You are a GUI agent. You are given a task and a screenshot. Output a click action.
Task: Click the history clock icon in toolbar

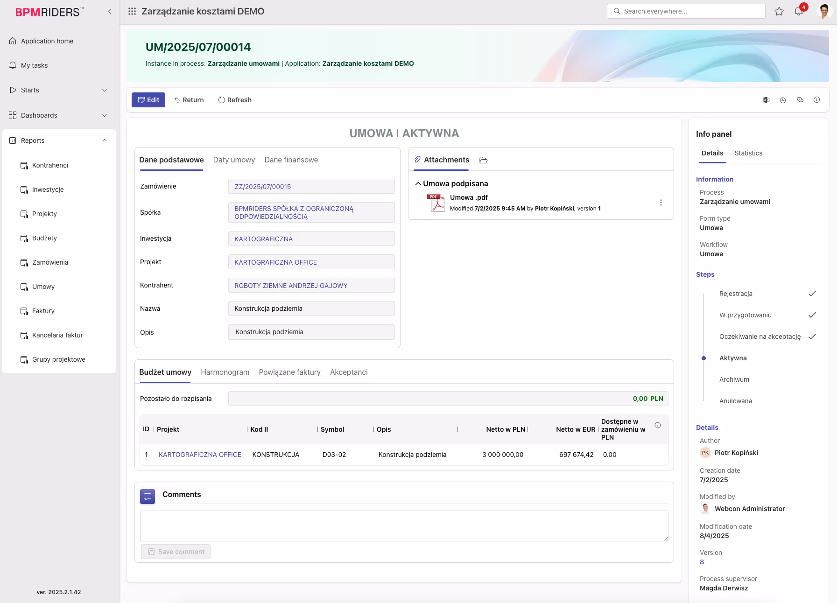pyautogui.click(x=783, y=100)
